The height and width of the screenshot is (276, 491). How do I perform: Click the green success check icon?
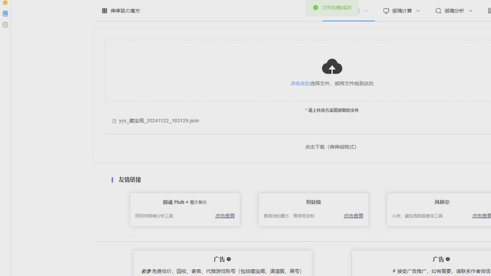[x=316, y=8]
